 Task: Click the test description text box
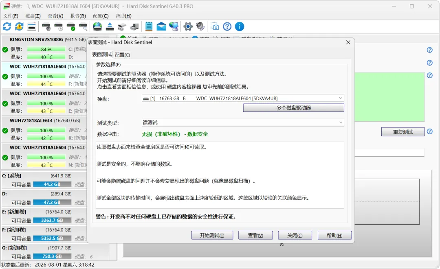220,175
